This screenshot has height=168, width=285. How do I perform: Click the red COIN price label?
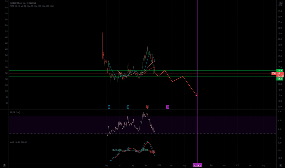point(274,73)
